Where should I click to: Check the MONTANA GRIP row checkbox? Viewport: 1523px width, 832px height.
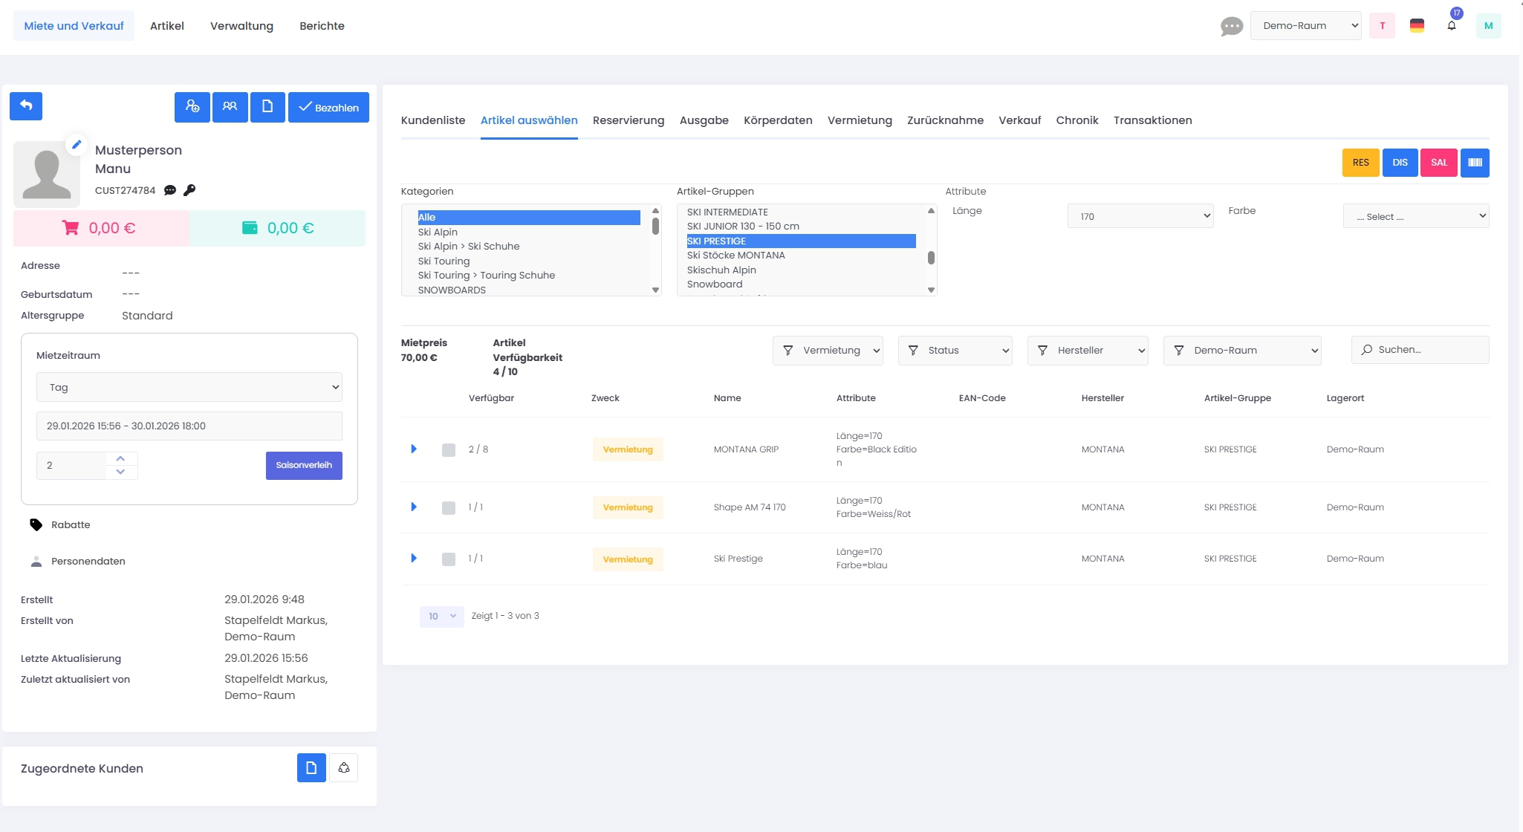[x=449, y=450]
